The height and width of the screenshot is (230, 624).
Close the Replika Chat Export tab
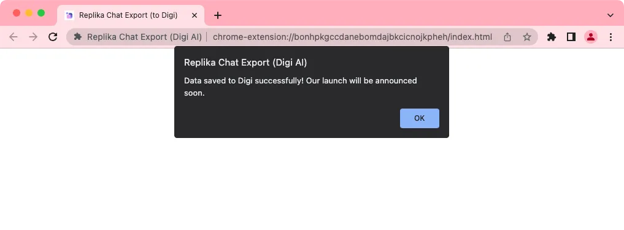click(195, 15)
